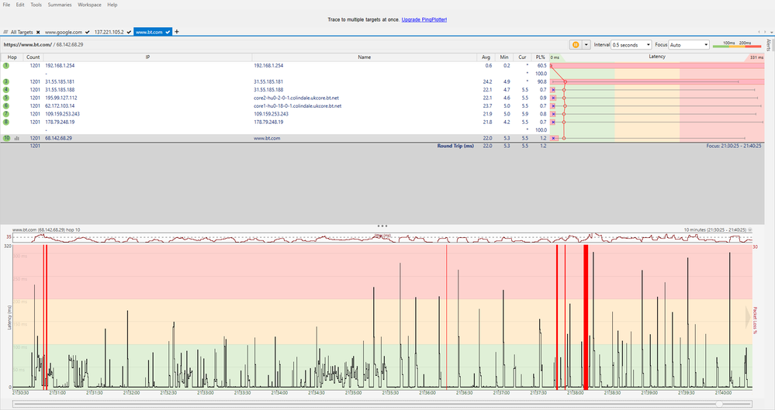Open the dropdown arrow beside the pause button
Screen dimensions: 775x410
[586, 45]
